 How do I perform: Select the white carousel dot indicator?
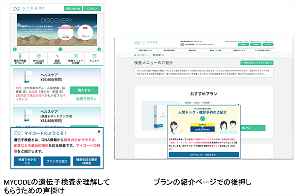point(54,49)
